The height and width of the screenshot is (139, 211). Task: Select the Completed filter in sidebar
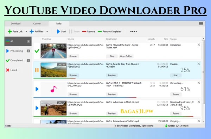18,61
